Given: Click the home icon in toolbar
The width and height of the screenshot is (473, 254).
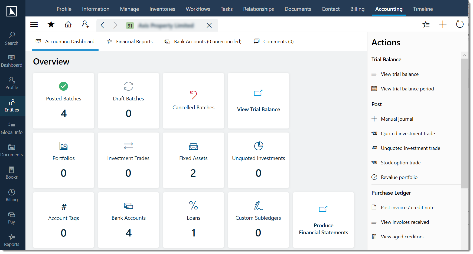Looking at the screenshot, I should click(68, 25).
